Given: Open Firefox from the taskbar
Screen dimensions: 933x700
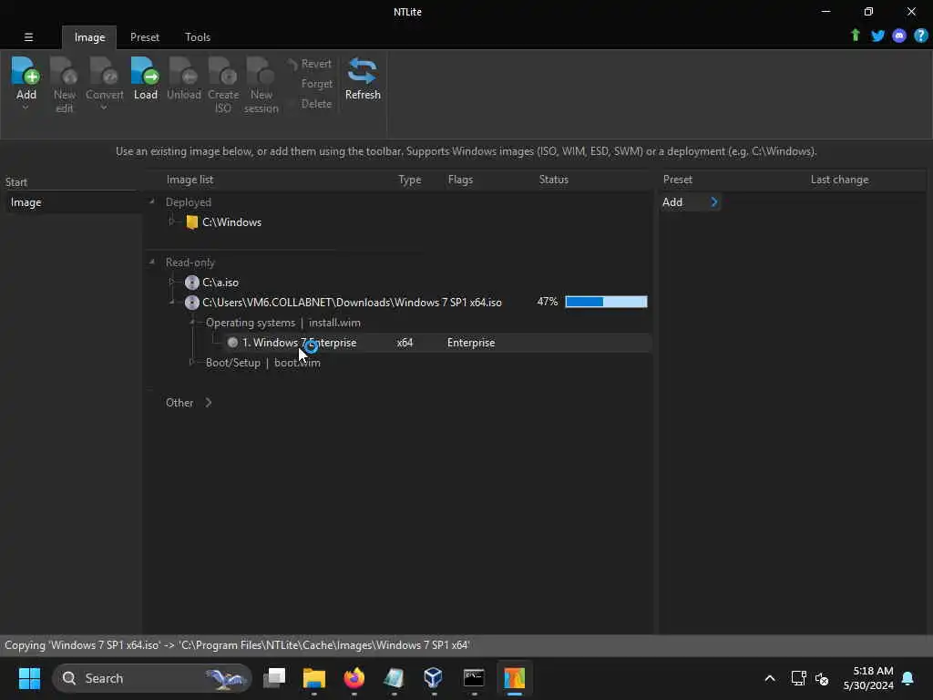Looking at the screenshot, I should point(354,678).
